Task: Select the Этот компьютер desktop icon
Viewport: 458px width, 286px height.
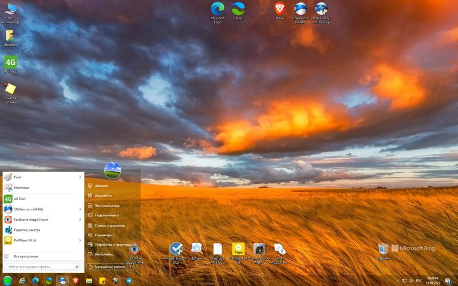Action: coord(10,13)
